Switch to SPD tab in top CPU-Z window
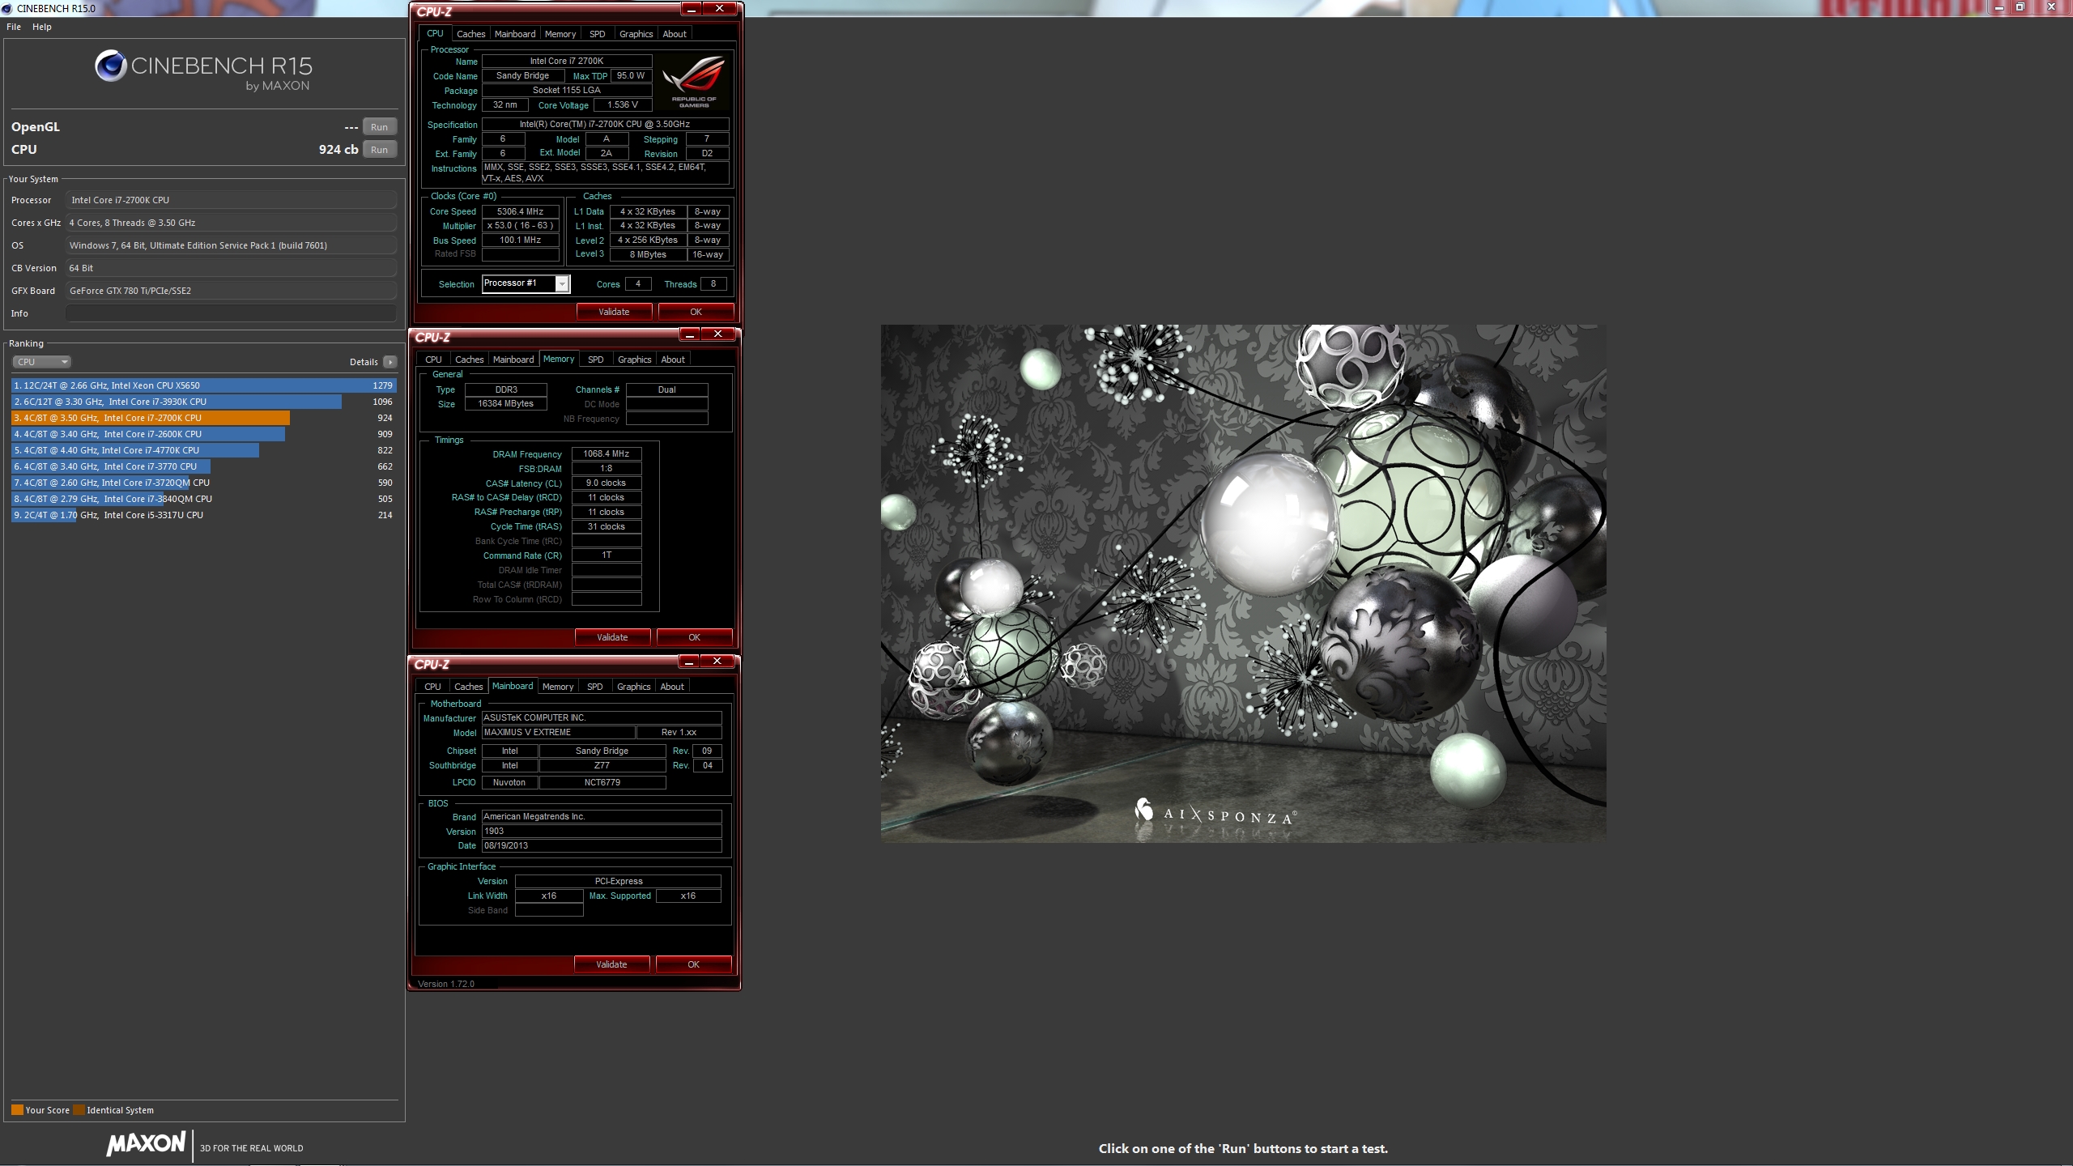Screen dimensions: 2073x1166 pos(597,34)
